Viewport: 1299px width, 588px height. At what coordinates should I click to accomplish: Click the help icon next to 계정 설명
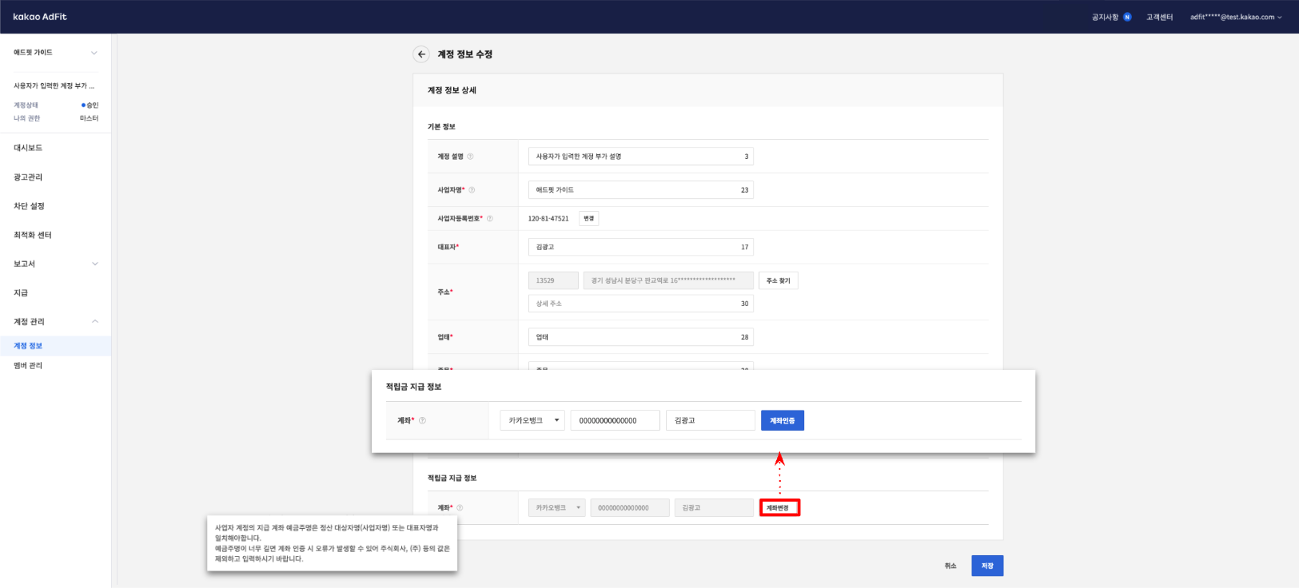[470, 157]
